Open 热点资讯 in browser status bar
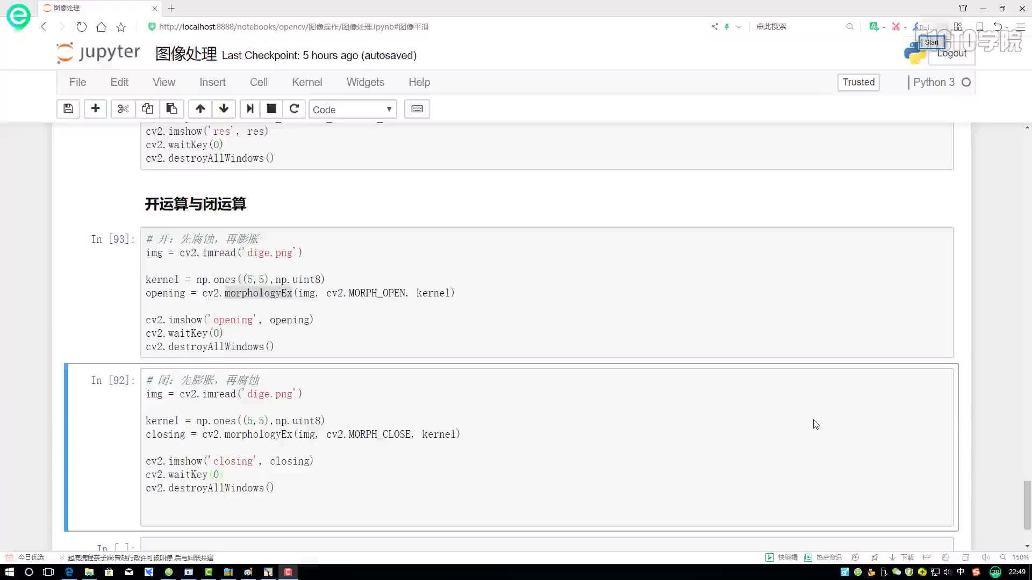Image resolution: width=1032 pixels, height=580 pixels. (823, 557)
